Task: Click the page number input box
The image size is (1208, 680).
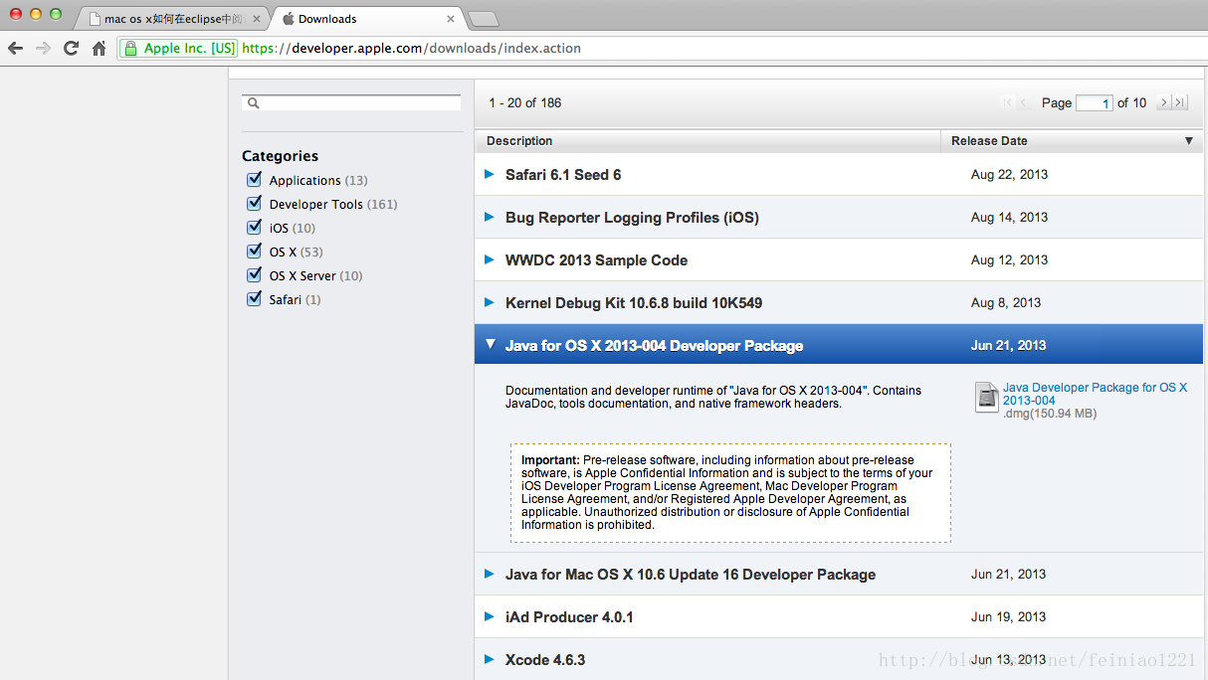Action: point(1094,102)
